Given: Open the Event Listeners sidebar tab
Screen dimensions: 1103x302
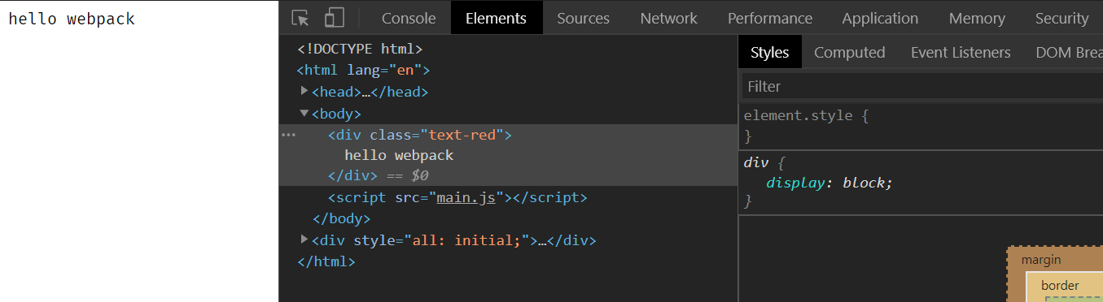Looking at the screenshot, I should (961, 52).
